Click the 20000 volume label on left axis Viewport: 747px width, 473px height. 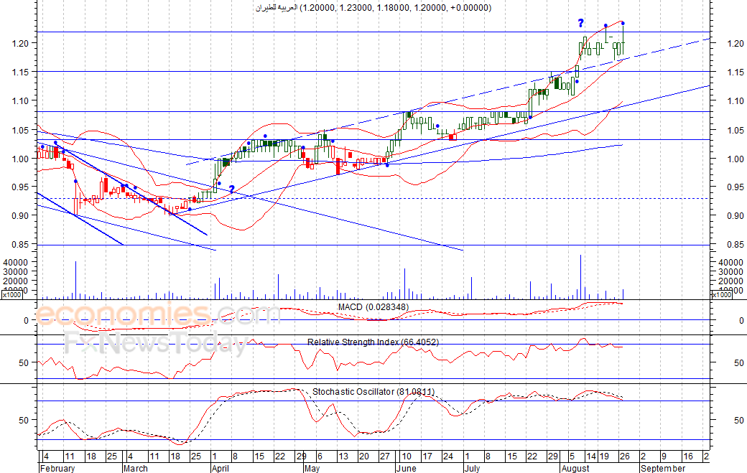pyautogui.click(x=16, y=281)
